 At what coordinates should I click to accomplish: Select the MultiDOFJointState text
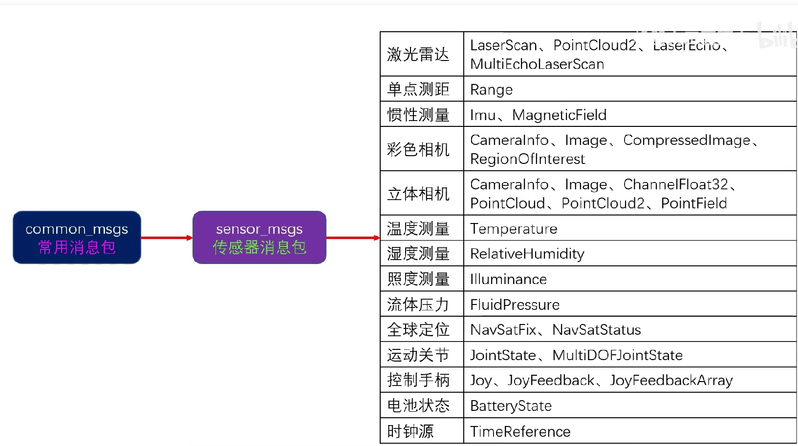click(617, 355)
